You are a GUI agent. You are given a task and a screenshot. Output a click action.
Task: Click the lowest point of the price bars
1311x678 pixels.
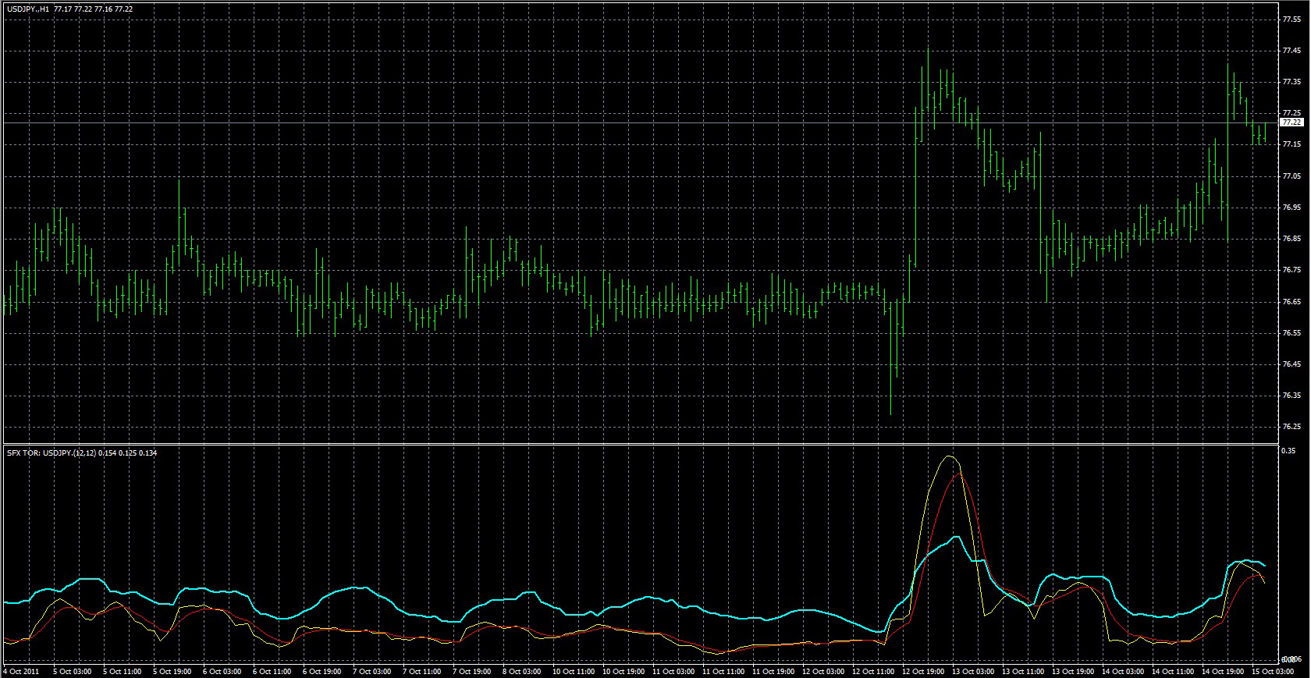coord(890,414)
